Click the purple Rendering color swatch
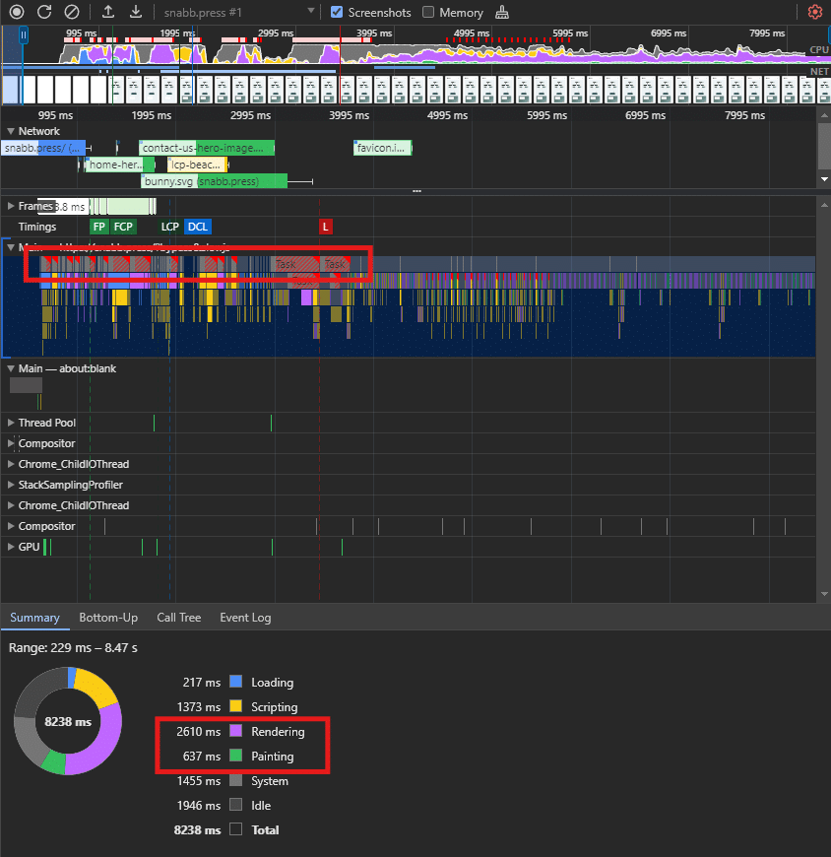Viewport: 831px width, 857px height. coord(235,732)
